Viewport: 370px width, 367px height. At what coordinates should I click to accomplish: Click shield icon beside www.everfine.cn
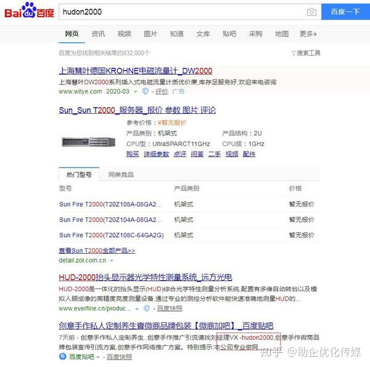click(147, 309)
